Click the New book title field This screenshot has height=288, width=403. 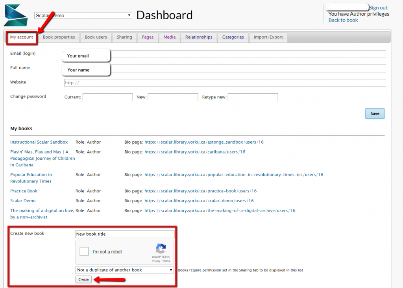(125, 234)
